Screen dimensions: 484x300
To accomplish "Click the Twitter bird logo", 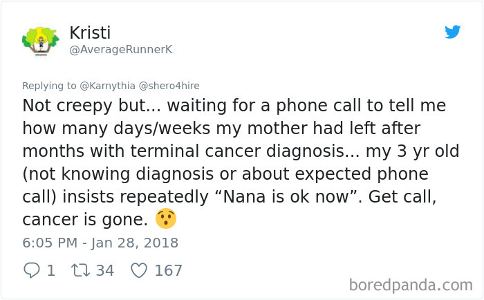I will [x=452, y=32].
